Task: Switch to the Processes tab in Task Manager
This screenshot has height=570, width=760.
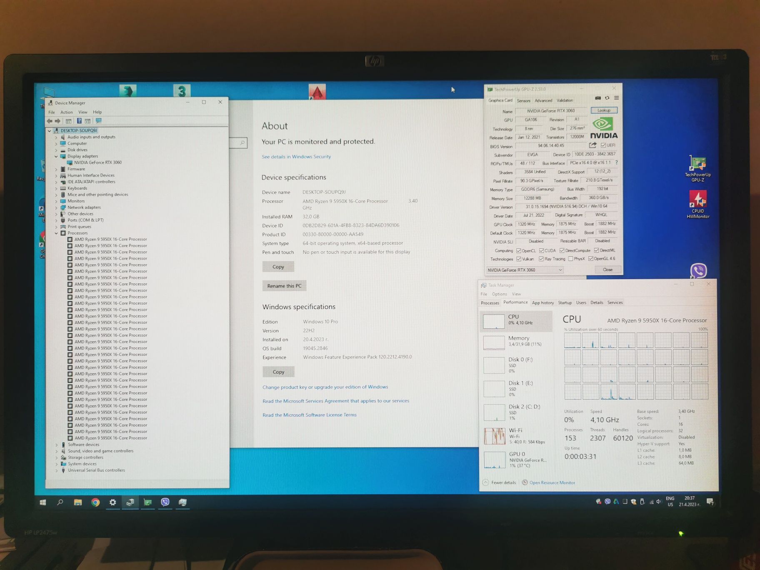Action: coord(490,303)
